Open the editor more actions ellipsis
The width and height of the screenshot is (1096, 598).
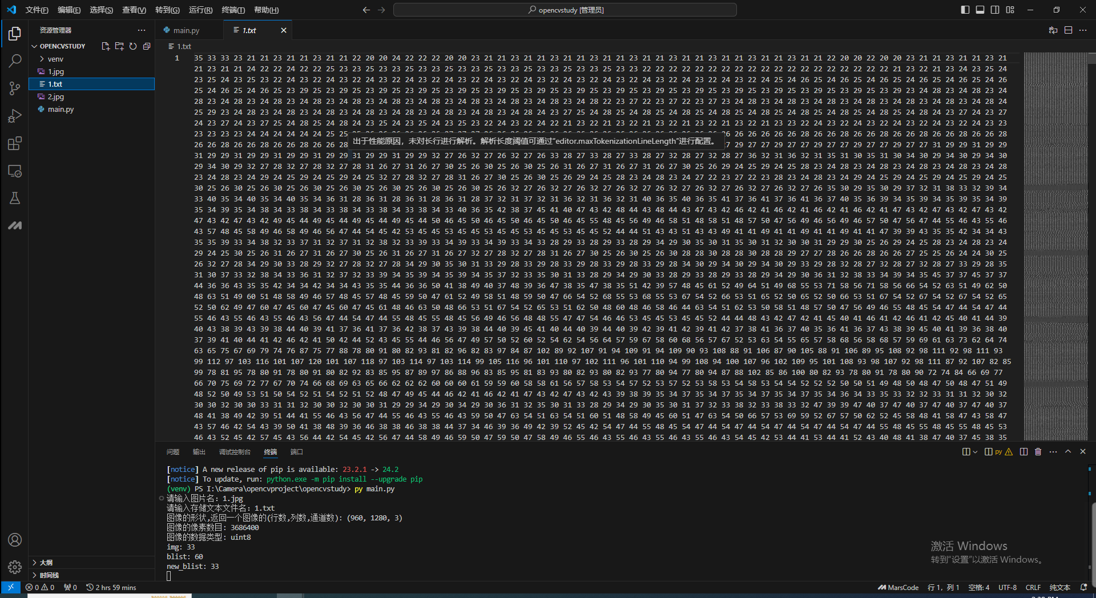tap(1083, 30)
